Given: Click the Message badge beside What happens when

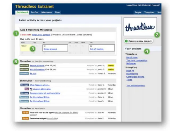Looking at the screenshot, I should [x=25, y=85].
